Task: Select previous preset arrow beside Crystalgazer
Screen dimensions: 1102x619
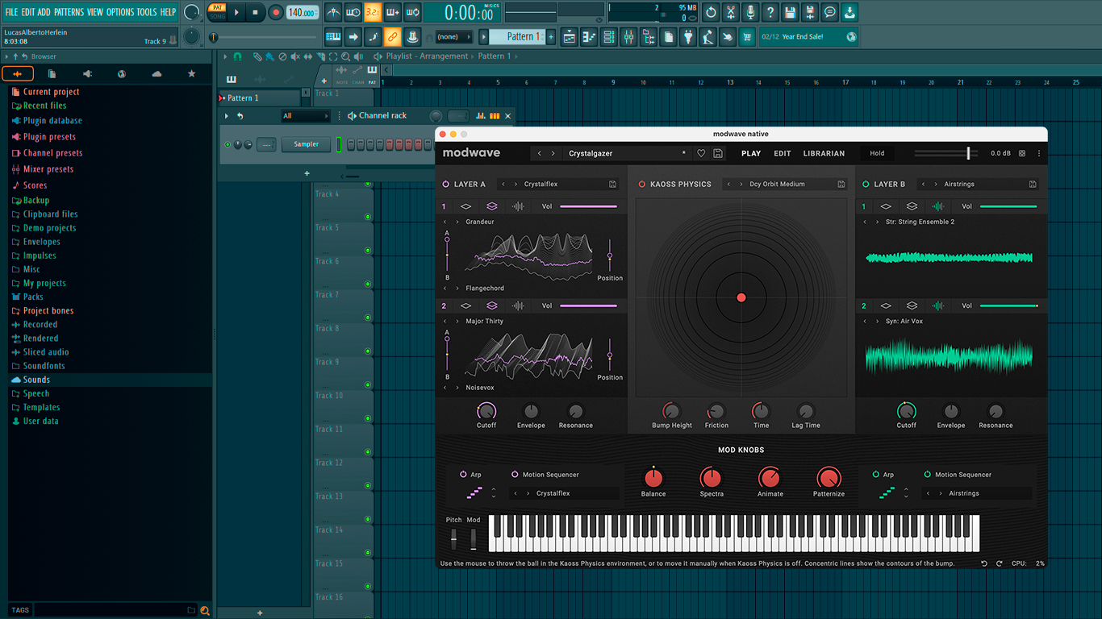Action: [x=540, y=153]
